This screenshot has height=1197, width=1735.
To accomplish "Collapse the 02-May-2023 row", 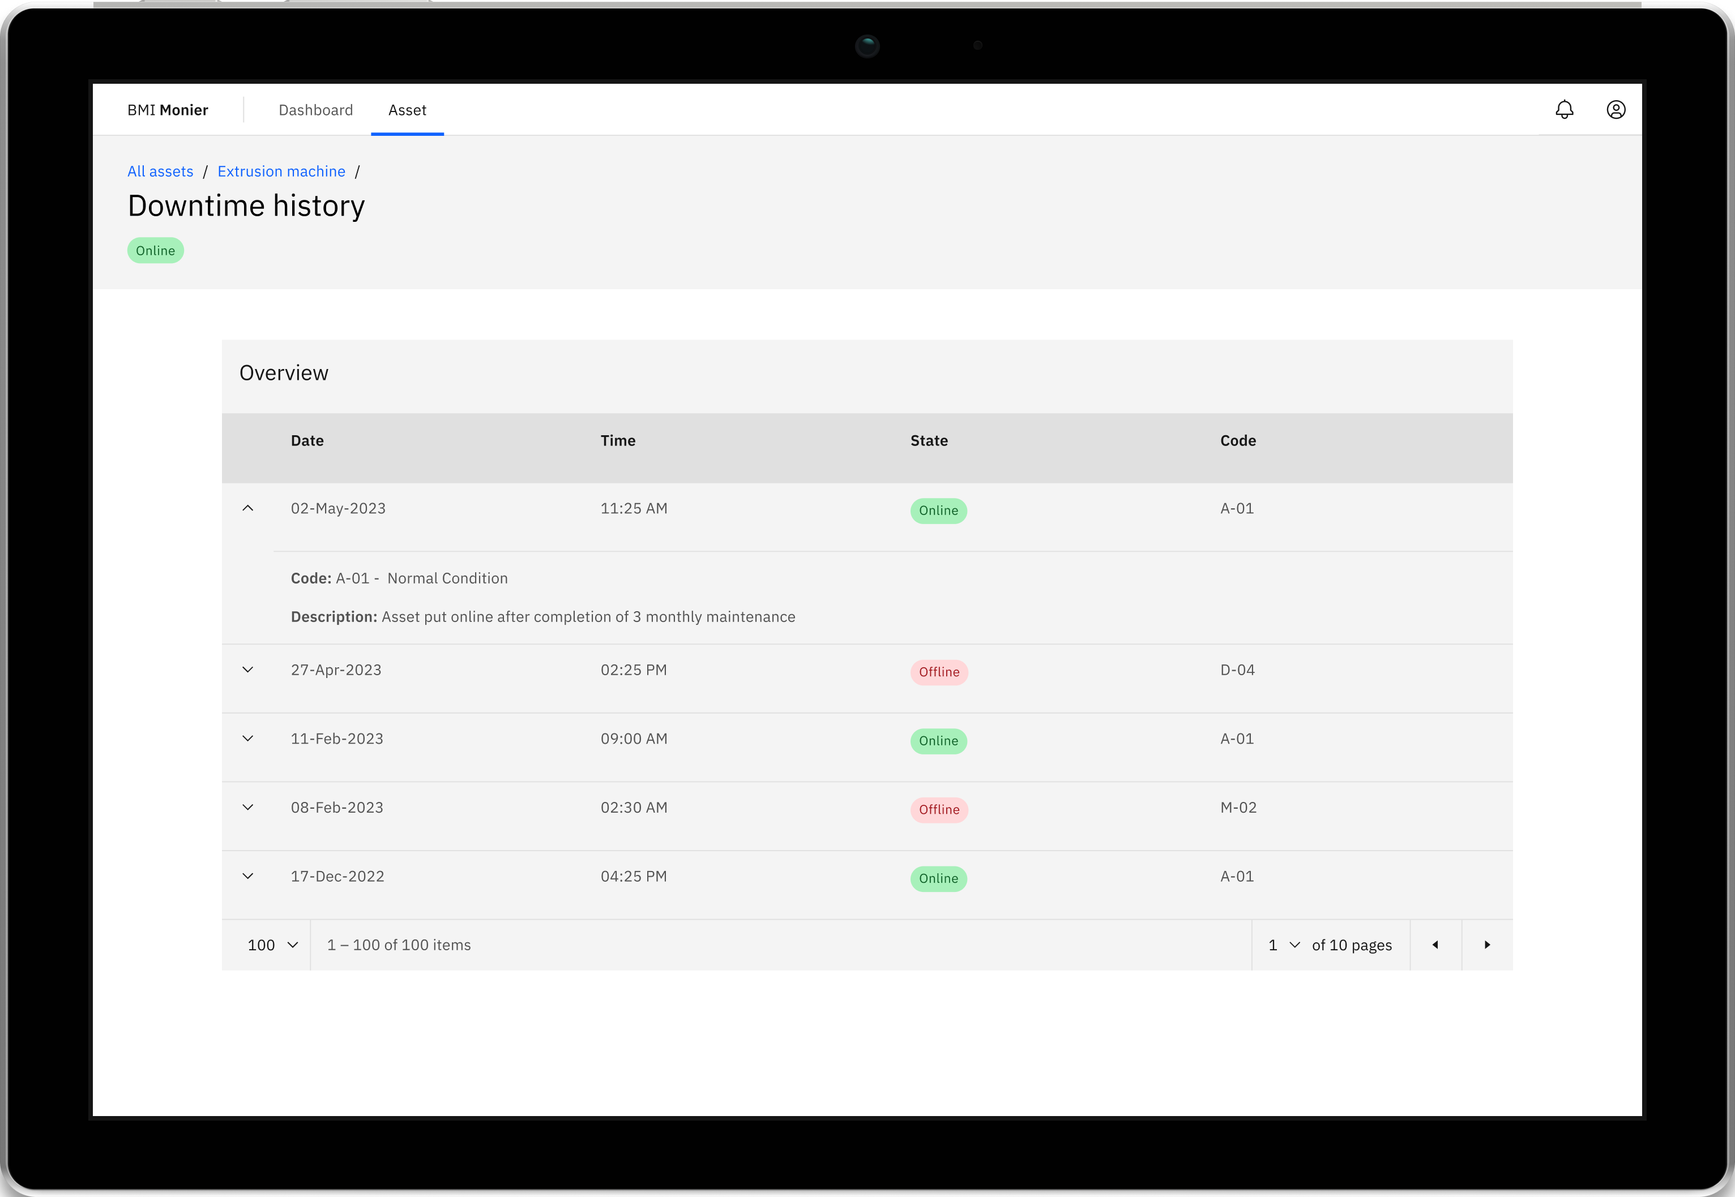I will [247, 508].
